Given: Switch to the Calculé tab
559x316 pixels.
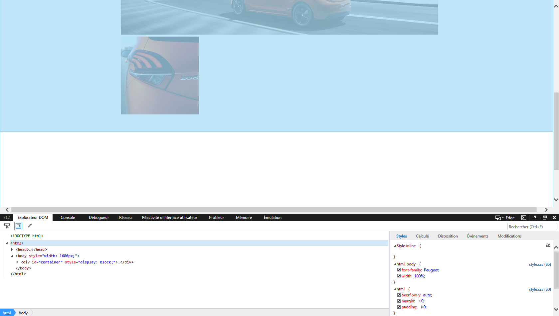Looking at the screenshot, I should pos(422,236).
